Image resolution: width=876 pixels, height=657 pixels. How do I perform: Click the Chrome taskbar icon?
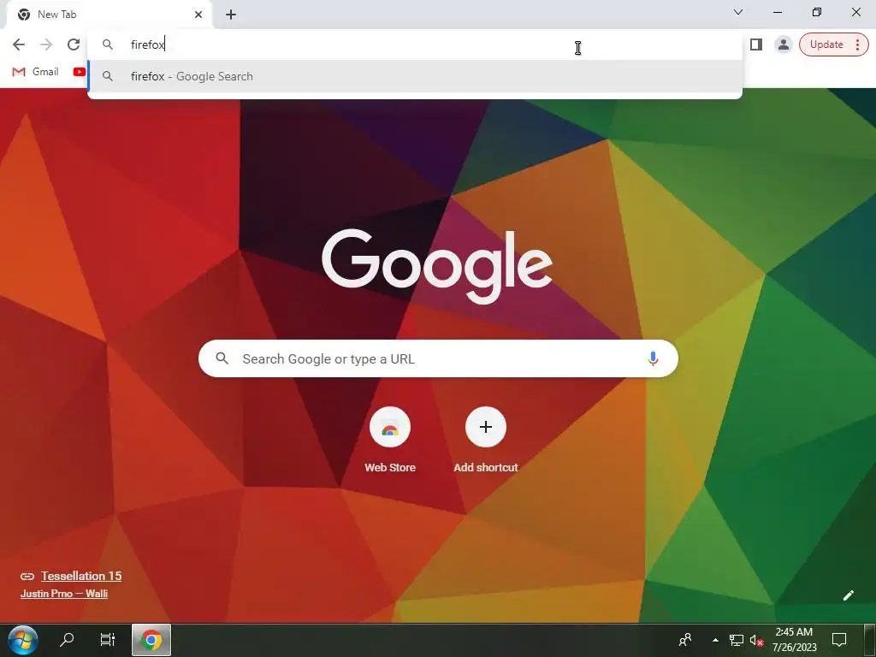(x=151, y=640)
